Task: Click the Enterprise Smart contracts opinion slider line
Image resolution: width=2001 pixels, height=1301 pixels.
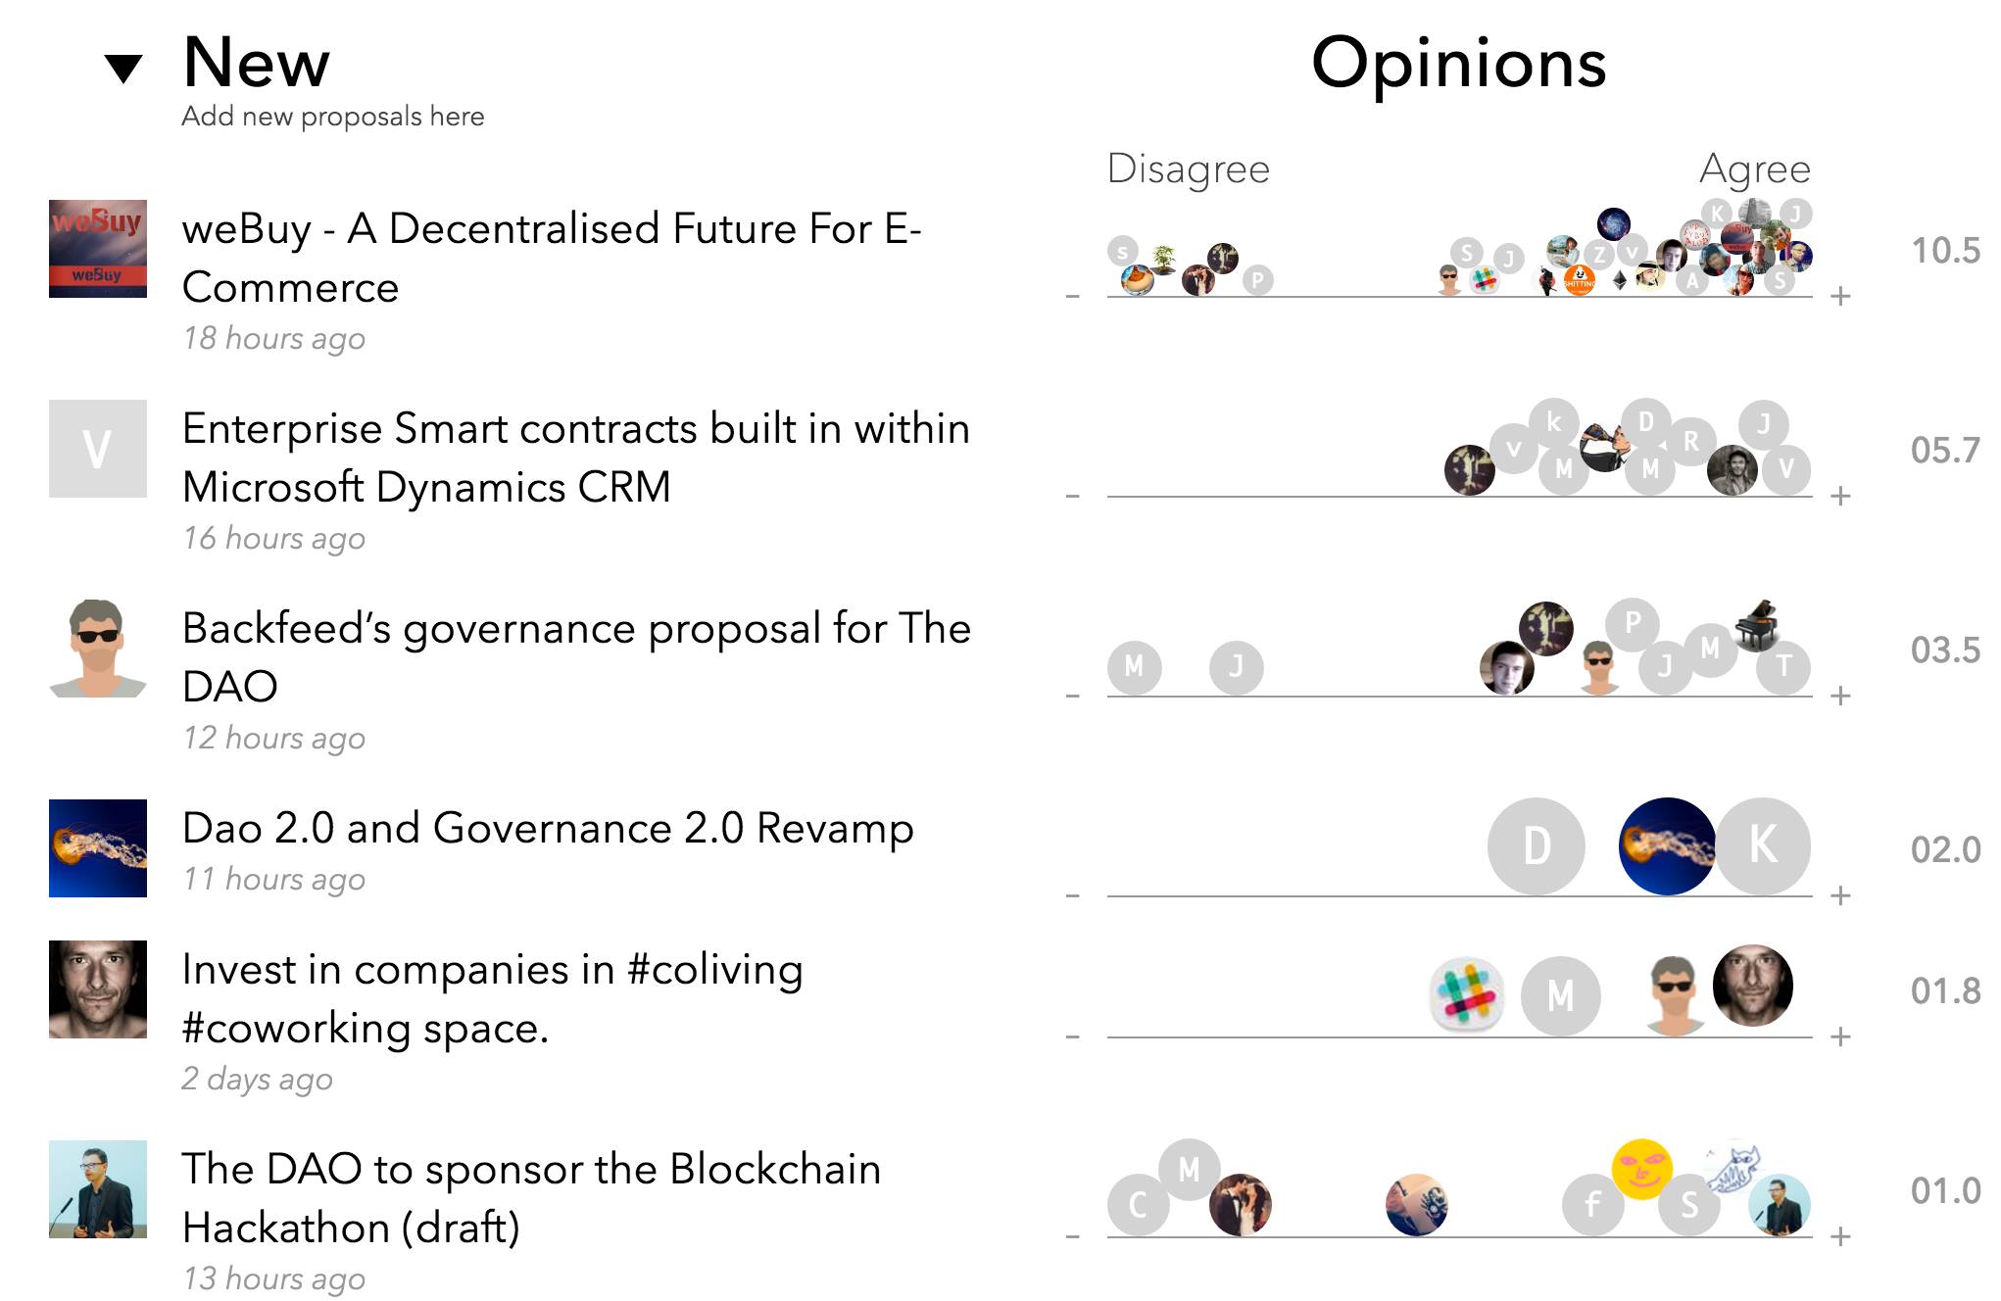Action: tap(1274, 497)
